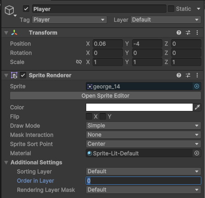
Task: Click the Open Sprite Editor button
Action: 105,96
